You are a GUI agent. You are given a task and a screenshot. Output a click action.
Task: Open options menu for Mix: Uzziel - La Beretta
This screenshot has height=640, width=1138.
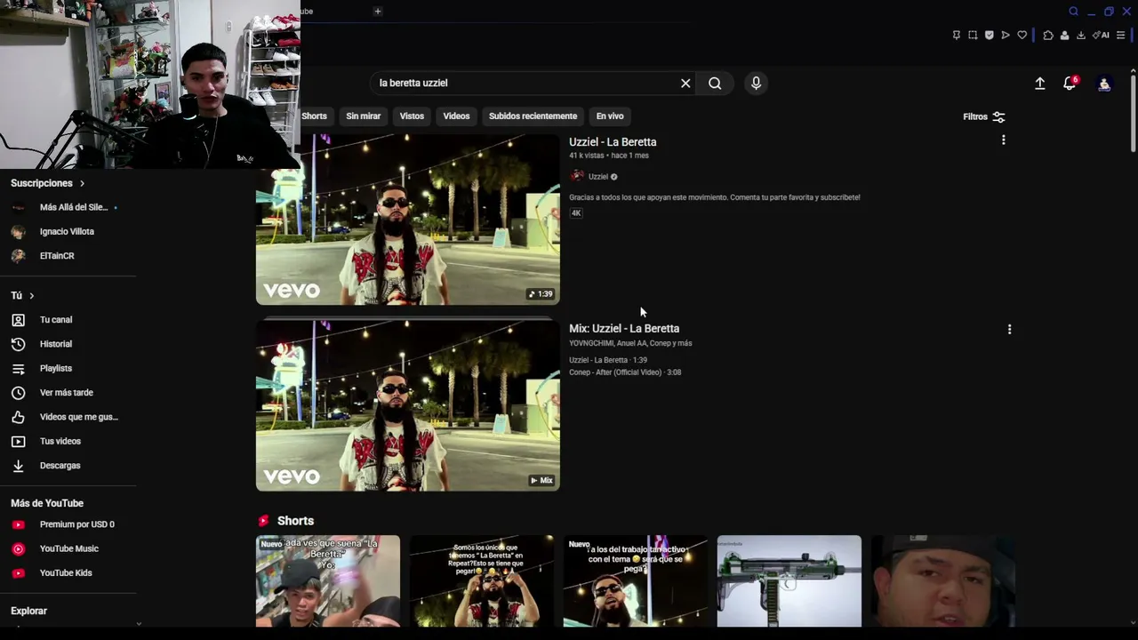1009,330
